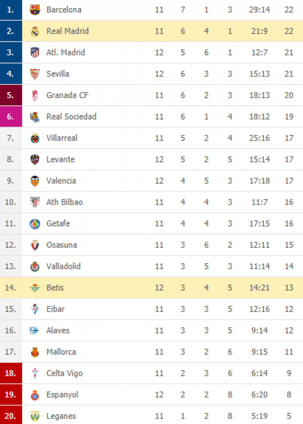Click the Atl. Madrid crest icon
Image resolution: width=303 pixels, height=424 pixels.
point(35,53)
